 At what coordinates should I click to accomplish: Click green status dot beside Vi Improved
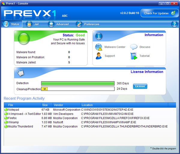point(6,114)
